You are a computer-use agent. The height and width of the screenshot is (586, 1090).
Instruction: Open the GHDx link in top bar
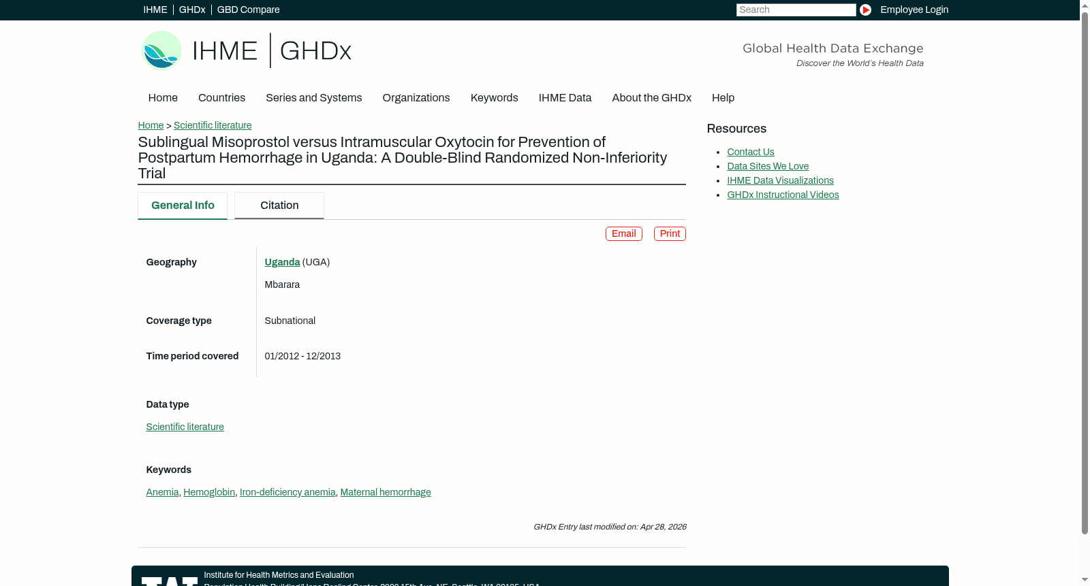[x=192, y=10]
